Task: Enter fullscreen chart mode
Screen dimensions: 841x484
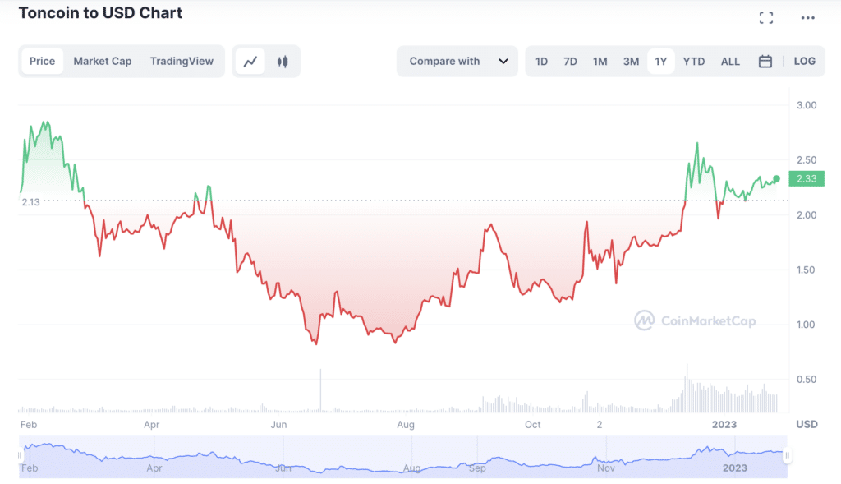Action: coord(766,18)
